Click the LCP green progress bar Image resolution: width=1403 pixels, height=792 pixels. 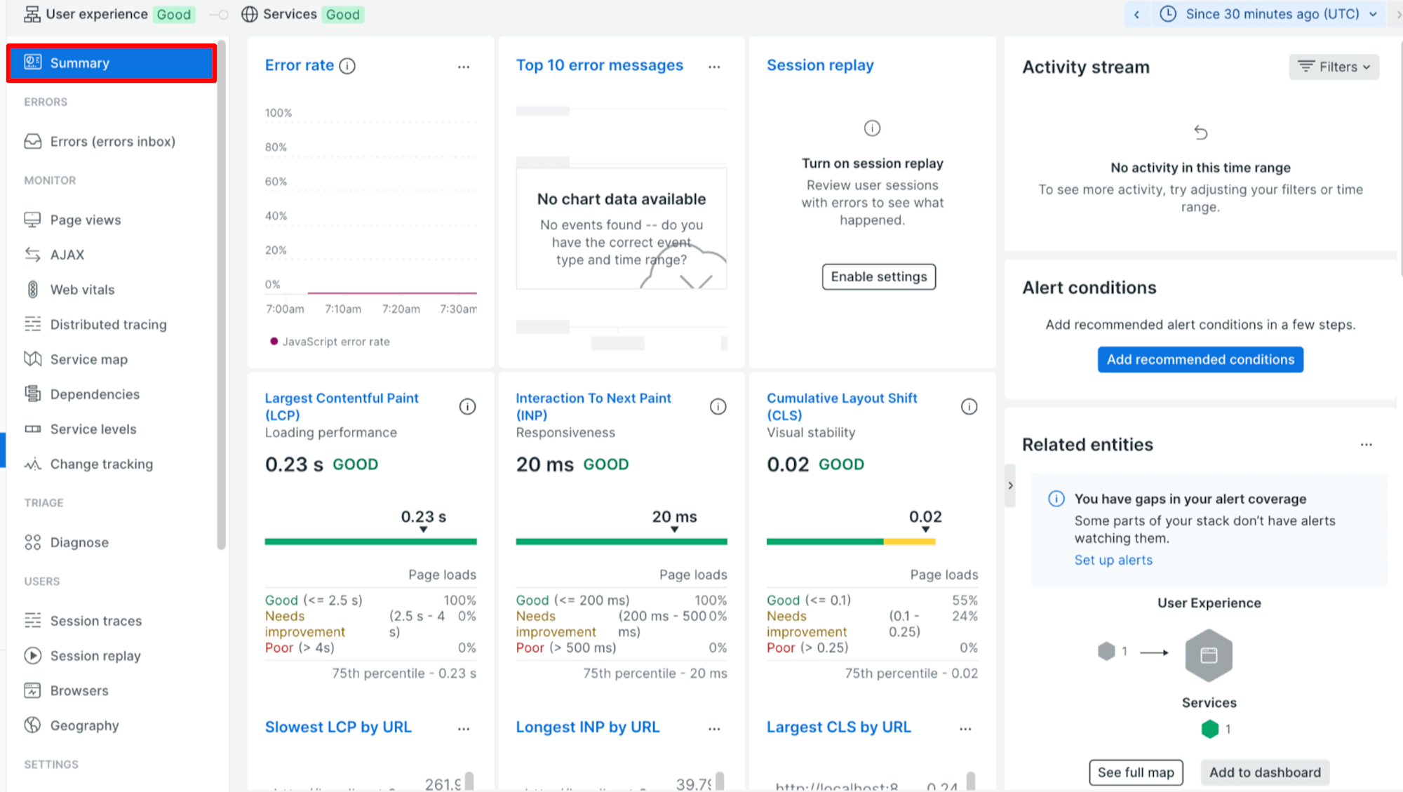pyautogui.click(x=370, y=542)
